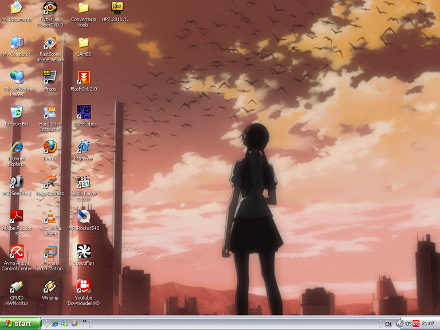Image resolution: width=440 pixels, height=330 pixels.
Task: Select the SpeedFan shortcut
Action: pyautogui.click(x=84, y=255)
